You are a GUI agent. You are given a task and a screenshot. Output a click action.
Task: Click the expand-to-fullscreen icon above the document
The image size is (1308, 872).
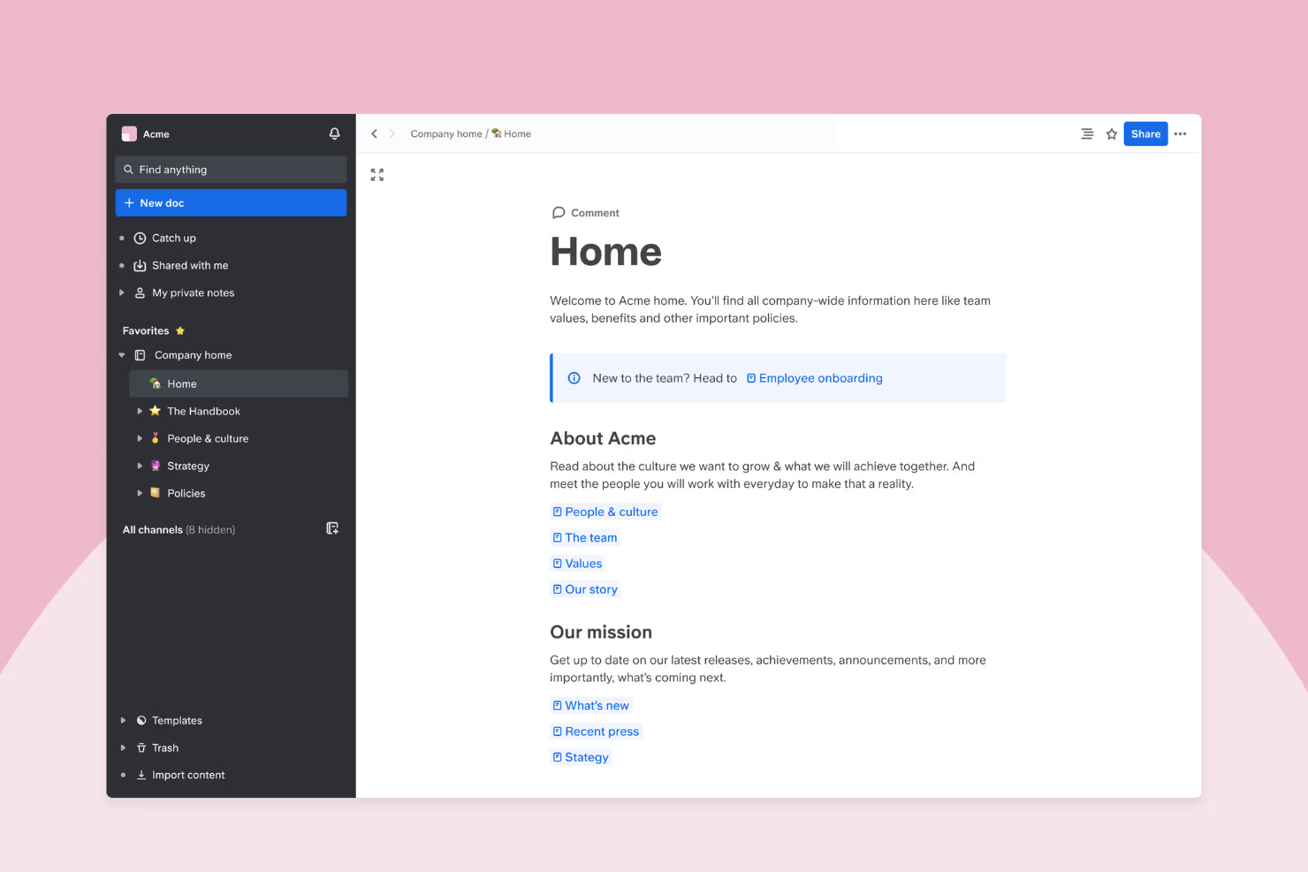coord(376,174)
